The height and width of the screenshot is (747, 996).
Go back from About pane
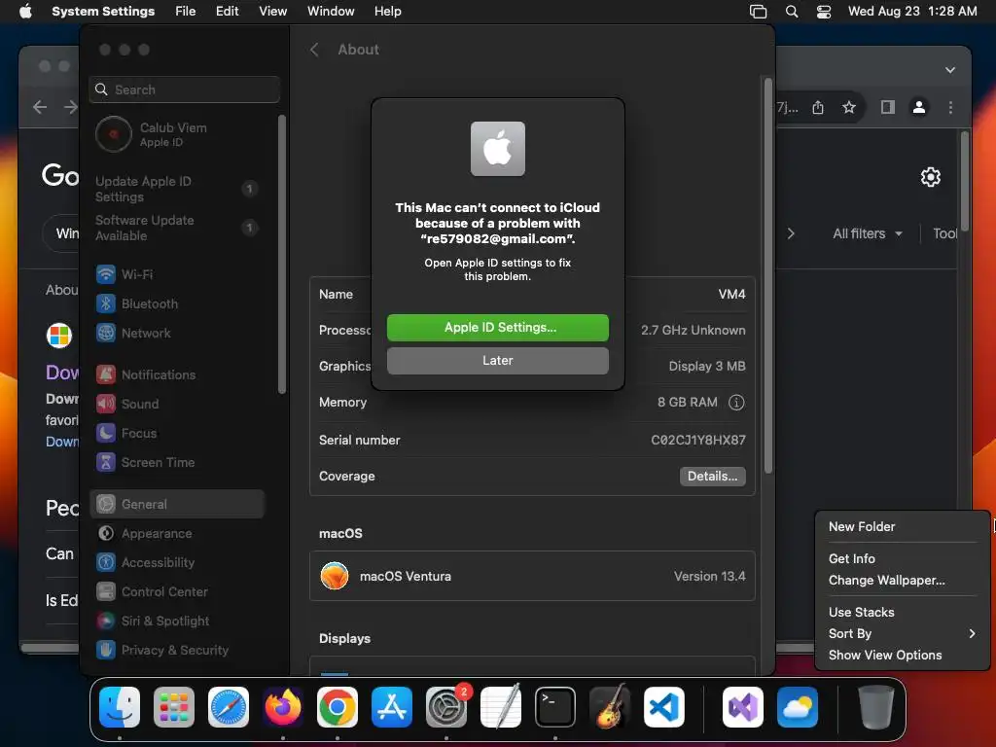[x=314, y=50]
